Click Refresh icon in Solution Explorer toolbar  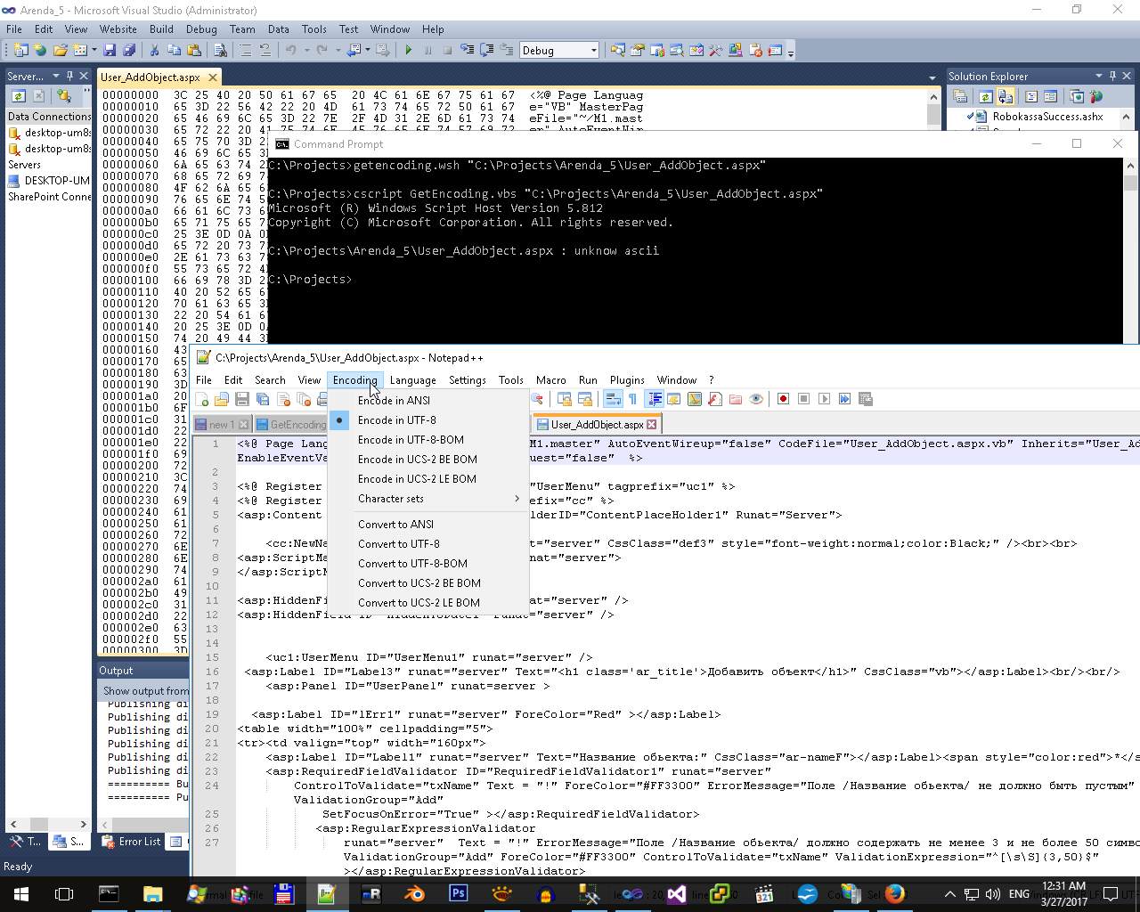point(986,96)
